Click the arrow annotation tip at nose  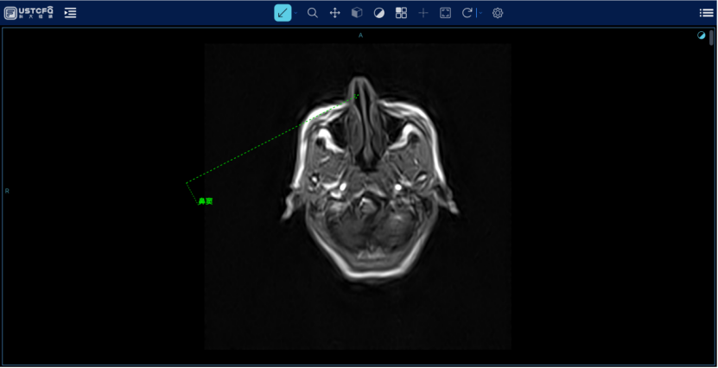point(358,95)
